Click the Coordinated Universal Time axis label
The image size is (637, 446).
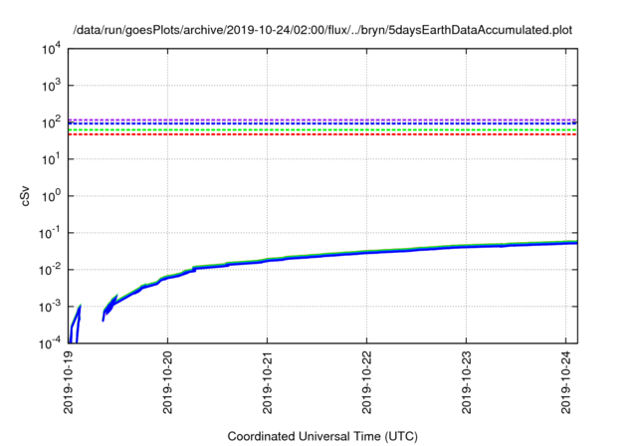[322, 436]
